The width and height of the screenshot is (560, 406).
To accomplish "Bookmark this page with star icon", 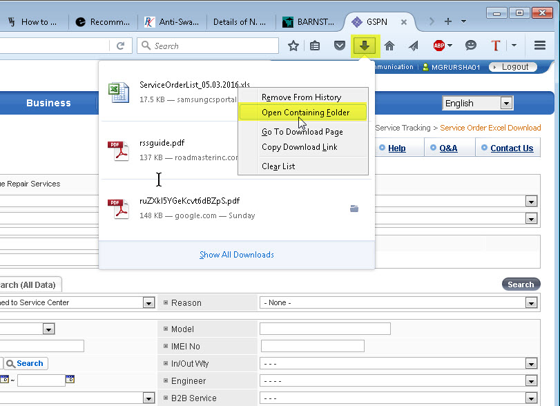I will 293,46.
